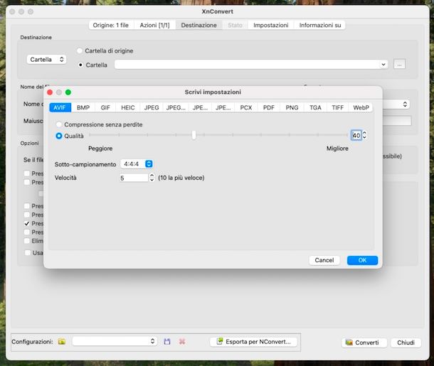Select Cartella di origine radio option
Viewport: 434px width, 366px height.
point(80,50)
